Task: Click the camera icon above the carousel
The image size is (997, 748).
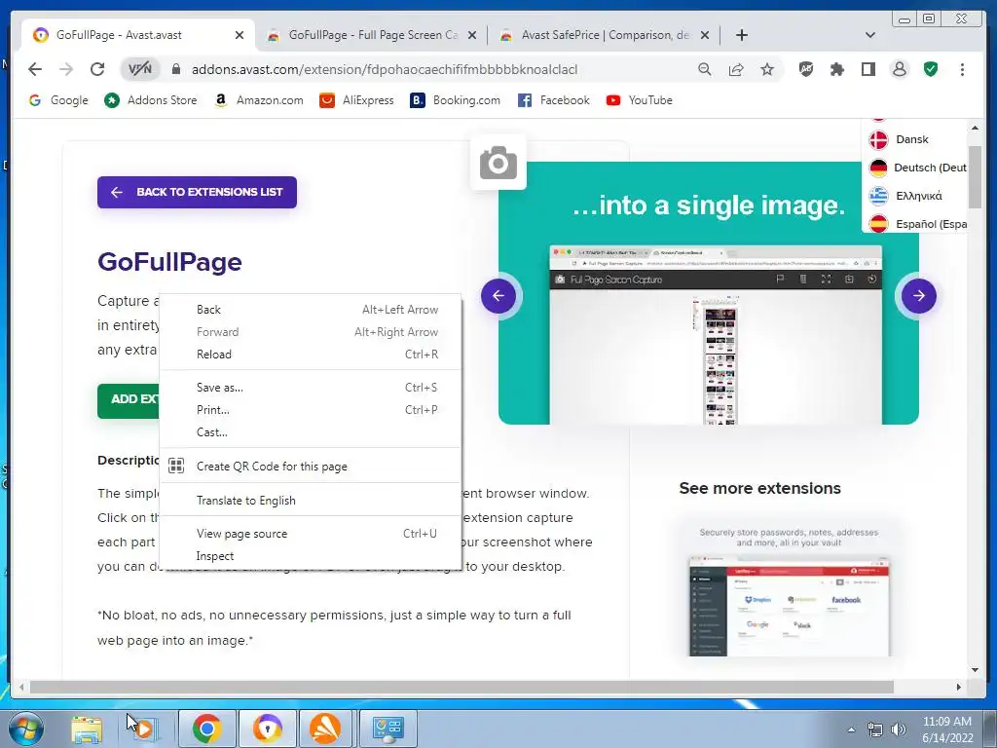Action: click(x=498, y=163)
